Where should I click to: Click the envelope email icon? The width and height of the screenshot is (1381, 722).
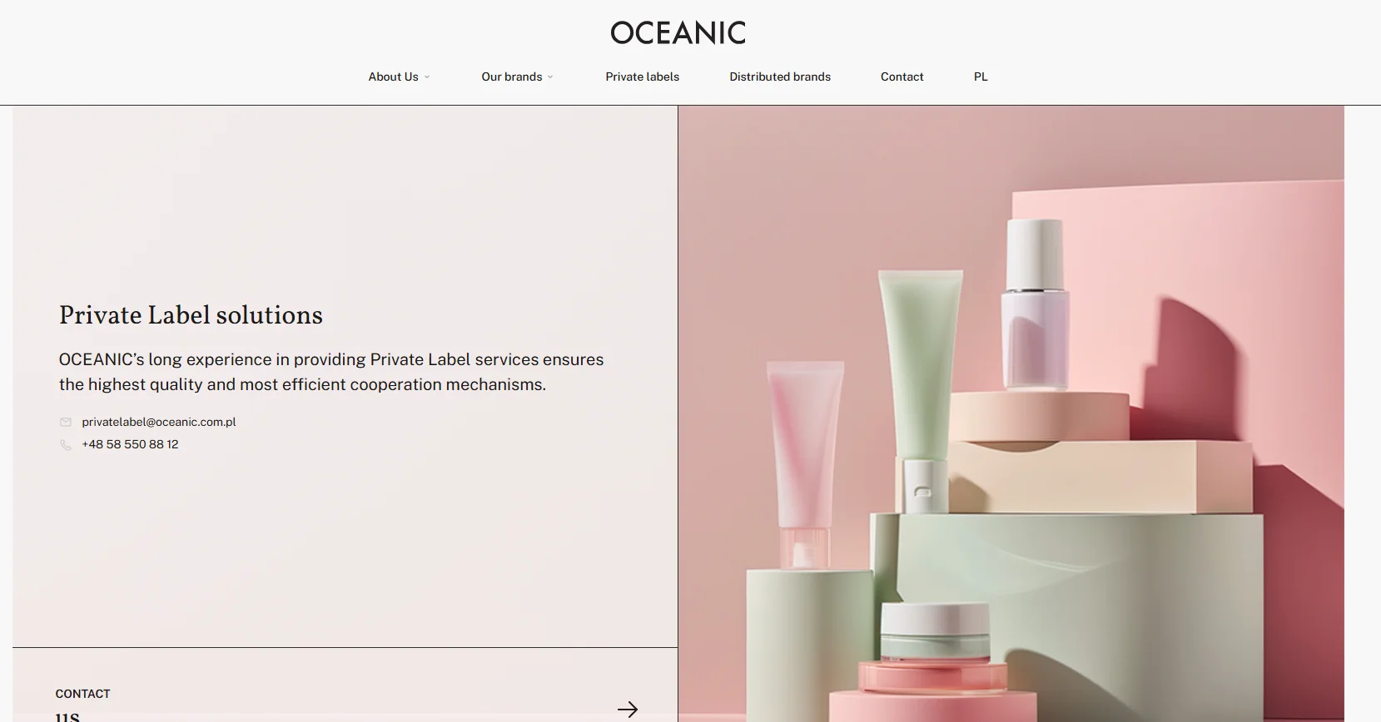click(x=66, y=423)
